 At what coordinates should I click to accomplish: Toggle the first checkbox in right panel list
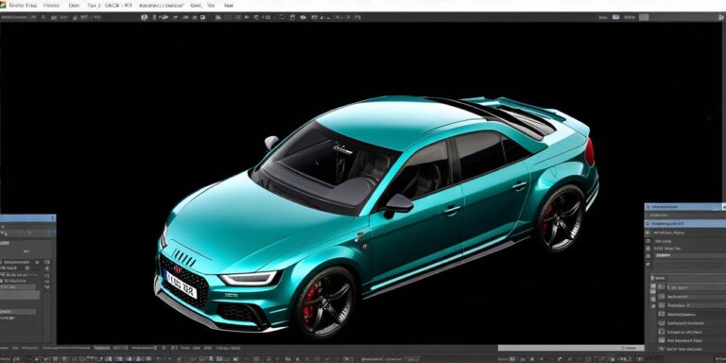tap(662, 287)
